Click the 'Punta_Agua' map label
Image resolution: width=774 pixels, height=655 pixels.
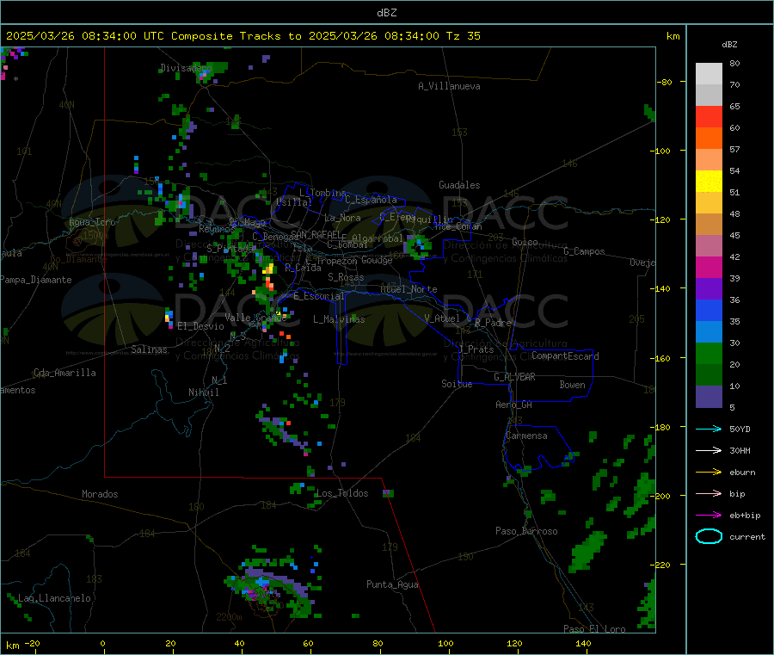[392, 584]
